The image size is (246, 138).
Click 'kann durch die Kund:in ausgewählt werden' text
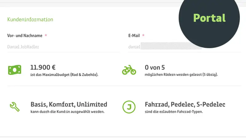[67, 112]
